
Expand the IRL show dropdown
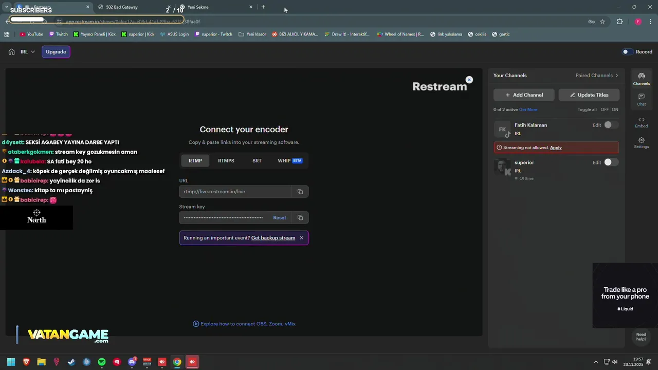pos(28,52)
